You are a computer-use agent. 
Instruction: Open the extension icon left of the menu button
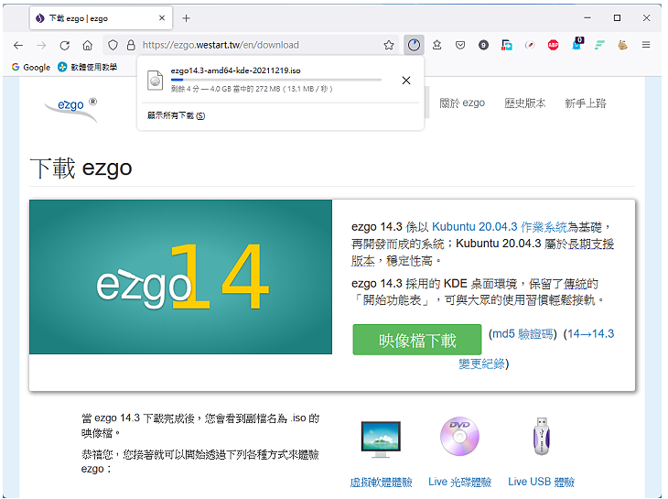[x=622, y=45]
